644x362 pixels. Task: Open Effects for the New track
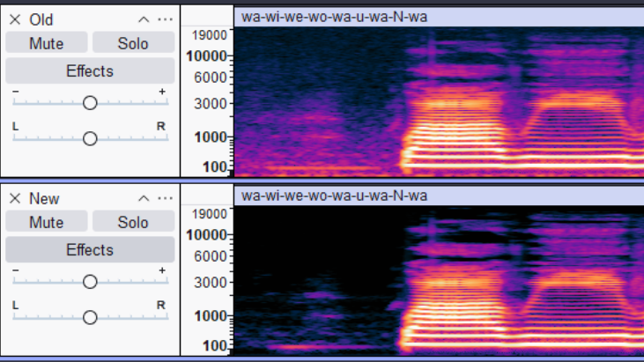[x=90, y=250]
